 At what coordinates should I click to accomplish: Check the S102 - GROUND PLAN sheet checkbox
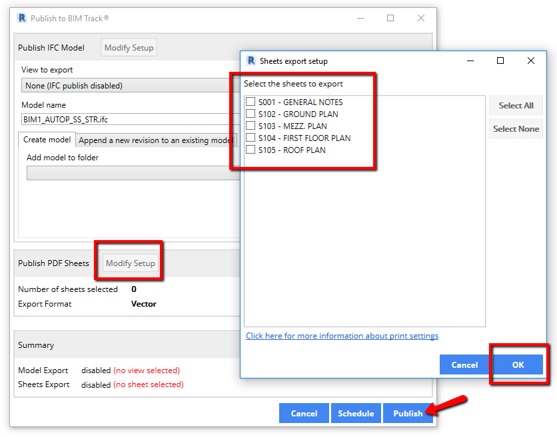click(251, 114)
